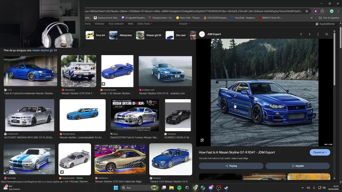
Task: Open the DeAGOSTINI Fast & Furious thumbnail
Action: pos(135,115)
